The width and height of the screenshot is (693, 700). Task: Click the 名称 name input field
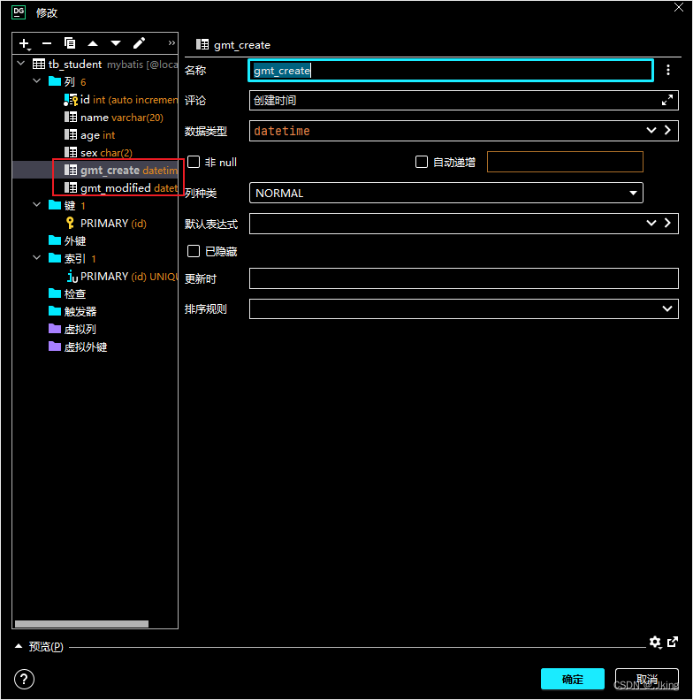[451, 70]
